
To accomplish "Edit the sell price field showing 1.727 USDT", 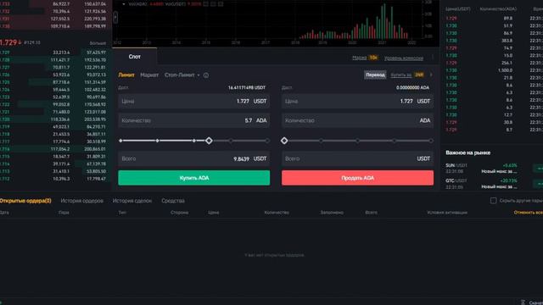I will [357, 102].
